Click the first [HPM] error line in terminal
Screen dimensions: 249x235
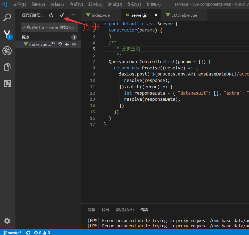(x=168, y=220)
